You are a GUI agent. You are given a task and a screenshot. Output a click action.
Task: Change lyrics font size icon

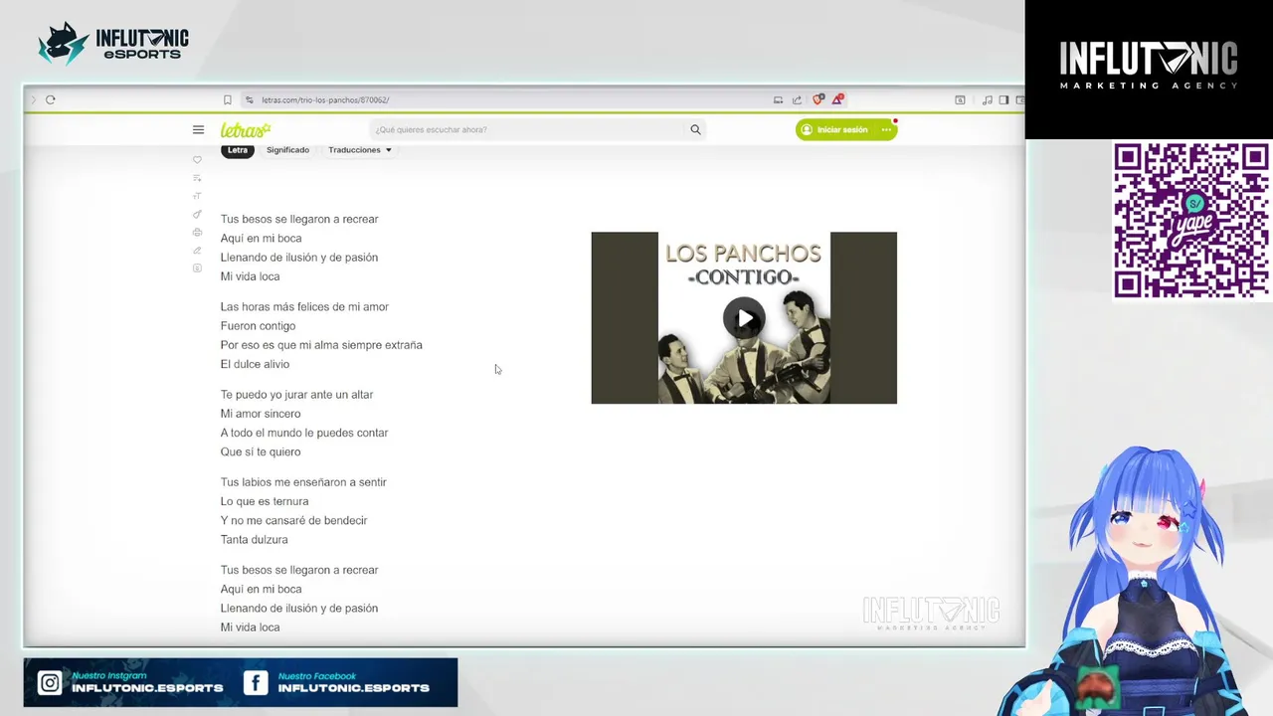pyautogui.click(x=197, y=196)
